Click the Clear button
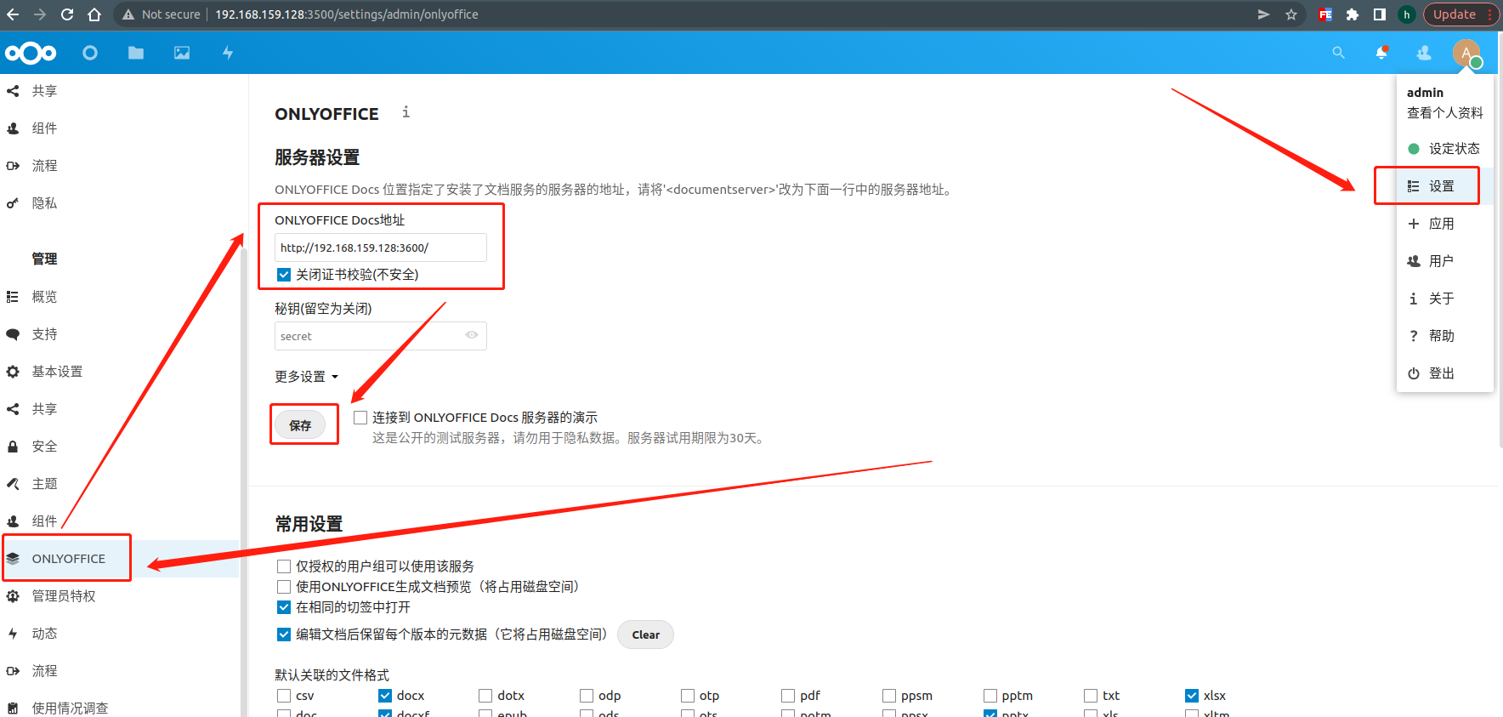 coord(645,634)
